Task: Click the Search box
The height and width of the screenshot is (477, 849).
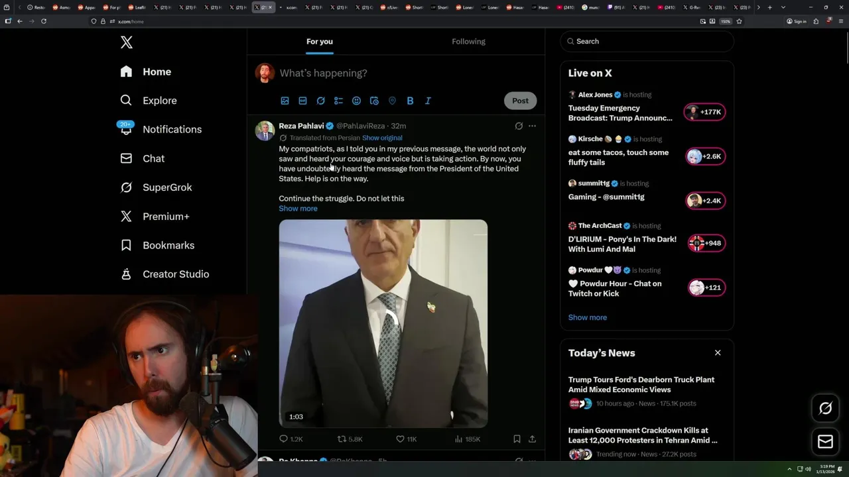Action: (x=647, y=41)
